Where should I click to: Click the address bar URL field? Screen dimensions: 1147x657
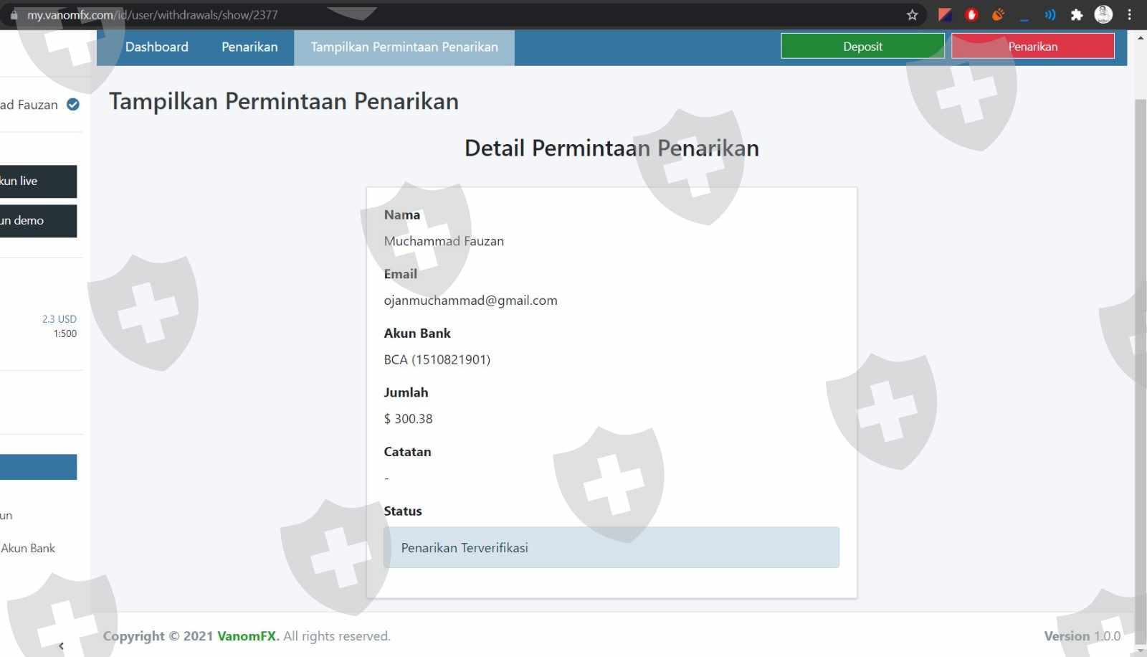[x=459, y=15]
